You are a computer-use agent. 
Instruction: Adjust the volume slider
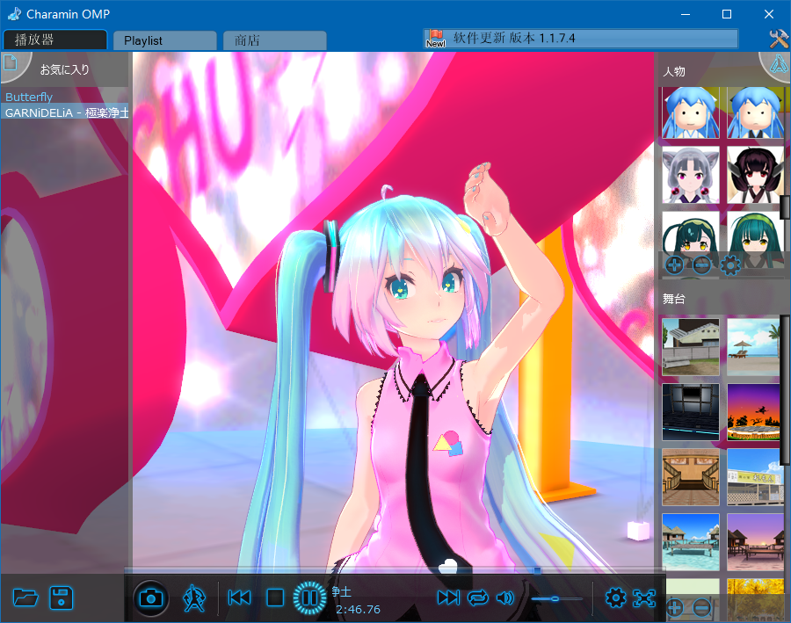coord(555,598)
